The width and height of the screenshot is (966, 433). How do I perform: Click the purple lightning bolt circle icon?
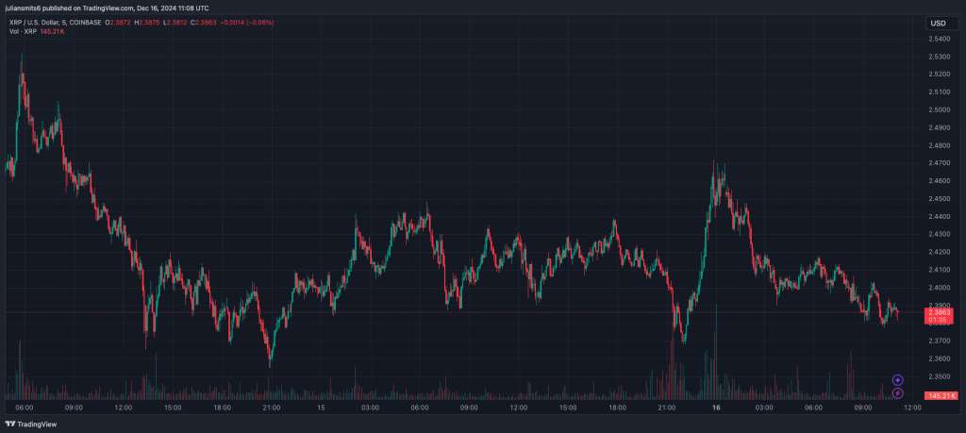click(897, 392)
